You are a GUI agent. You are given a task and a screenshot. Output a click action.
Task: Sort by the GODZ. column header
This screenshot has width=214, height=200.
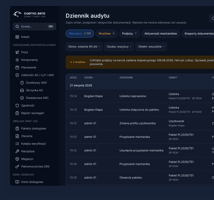pyautogui.click(x=74, y=78)
